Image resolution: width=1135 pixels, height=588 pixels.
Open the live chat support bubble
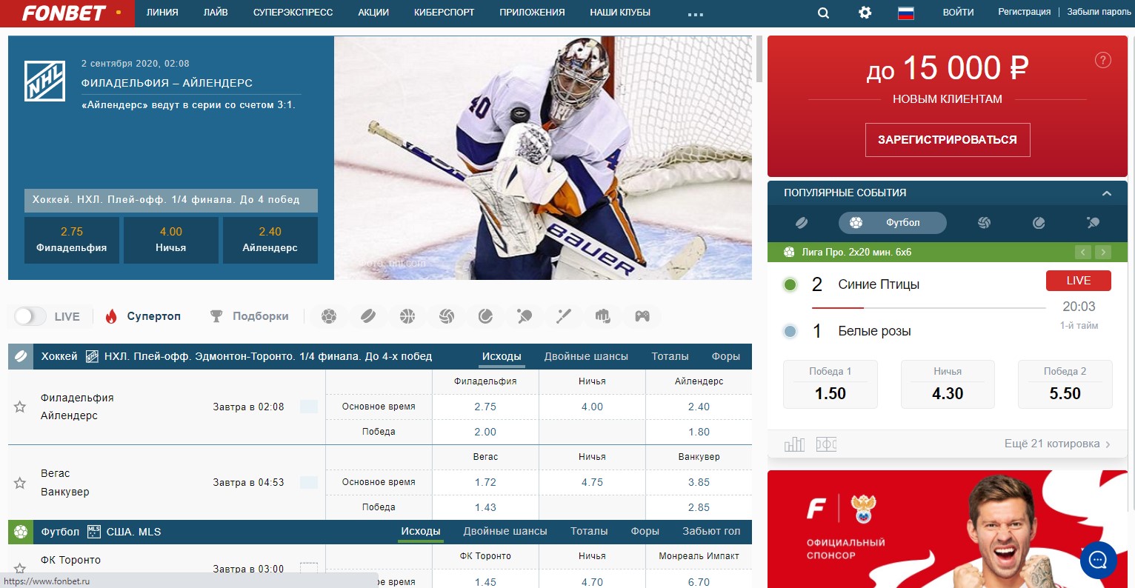pos(1099,560)
